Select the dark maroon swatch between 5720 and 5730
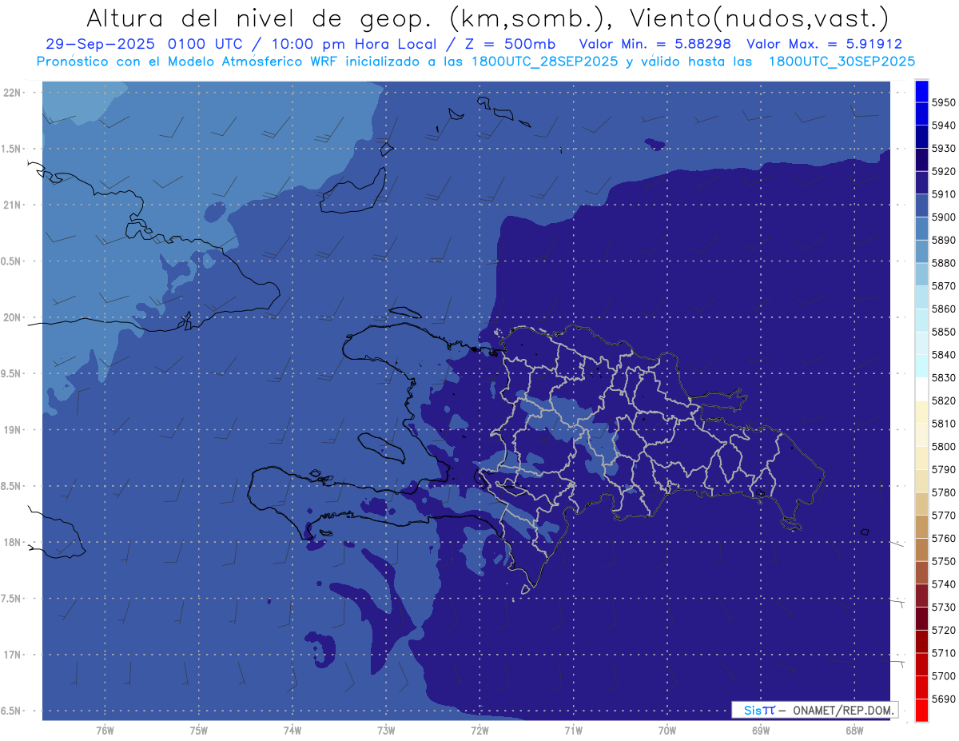 pos(921,618)
